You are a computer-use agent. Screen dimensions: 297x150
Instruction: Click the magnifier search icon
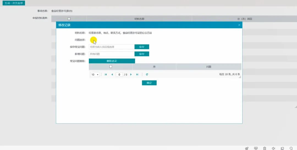291,148
